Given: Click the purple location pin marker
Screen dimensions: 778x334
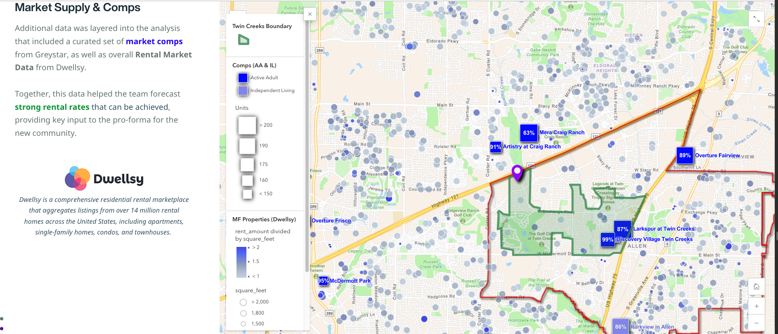Looking at the screenshot, I should [517, 172].
